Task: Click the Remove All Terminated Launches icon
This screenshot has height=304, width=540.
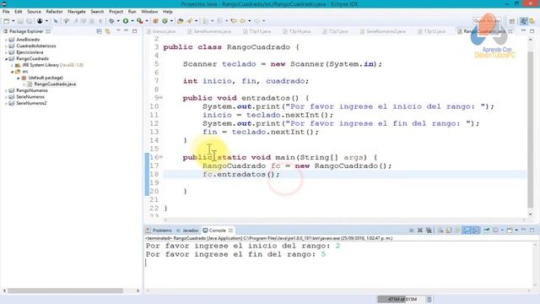Action: 429,231
